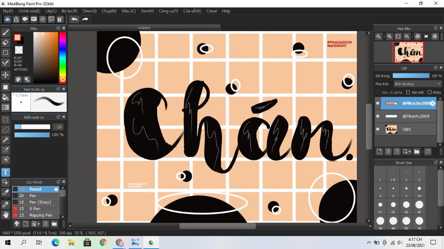Pop out the Màu color panel
Viewport: 444px width, 249px height.
click(59, 28)
